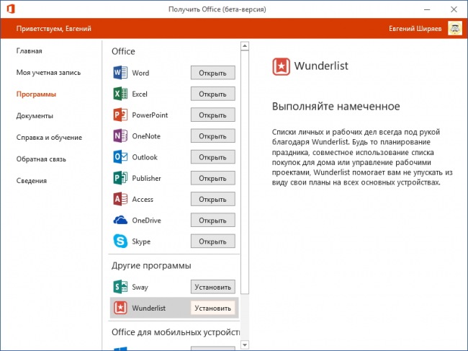This screenshot has height=351, width=468.
Task: Open Publisher with its Открыть button
Action: pos(213,178)
